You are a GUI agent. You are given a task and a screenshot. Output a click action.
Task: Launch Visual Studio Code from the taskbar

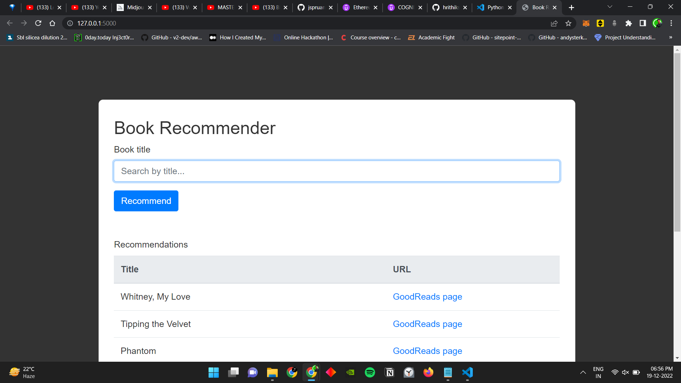coord(467,372)
